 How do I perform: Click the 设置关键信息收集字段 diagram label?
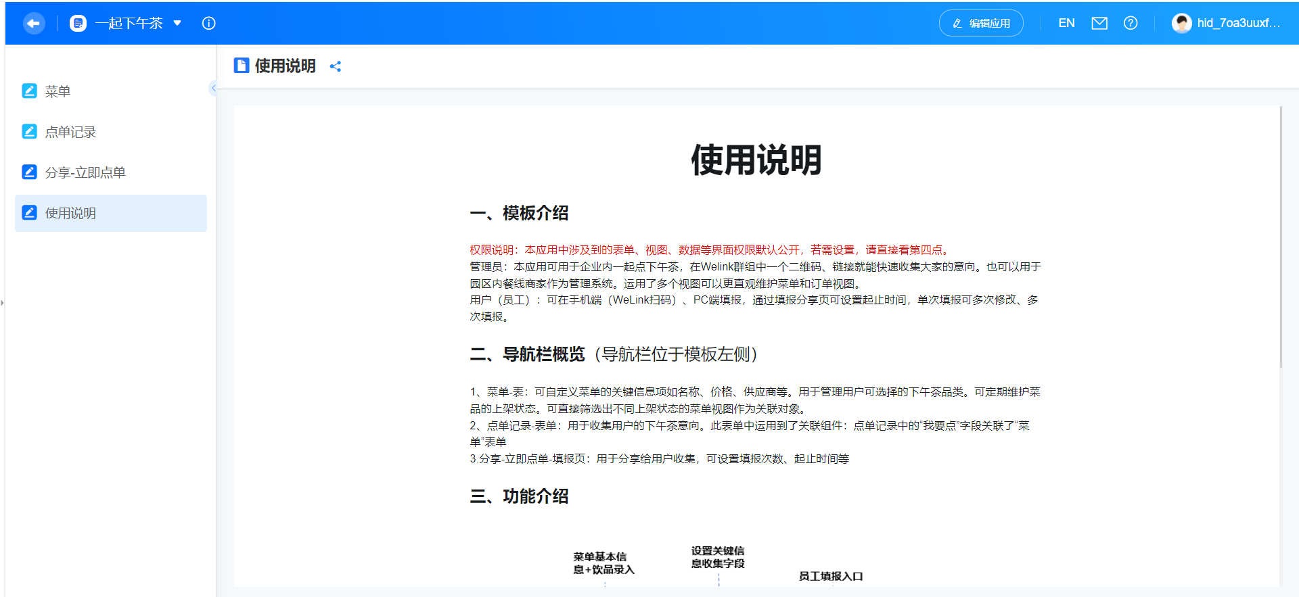(718, 557)
